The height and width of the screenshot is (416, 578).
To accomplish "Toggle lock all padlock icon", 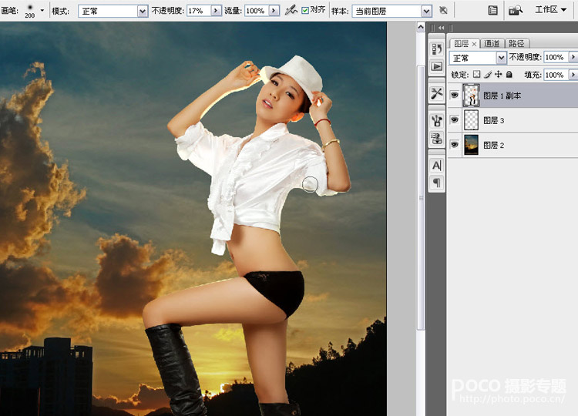I will (x=509, y=75).
